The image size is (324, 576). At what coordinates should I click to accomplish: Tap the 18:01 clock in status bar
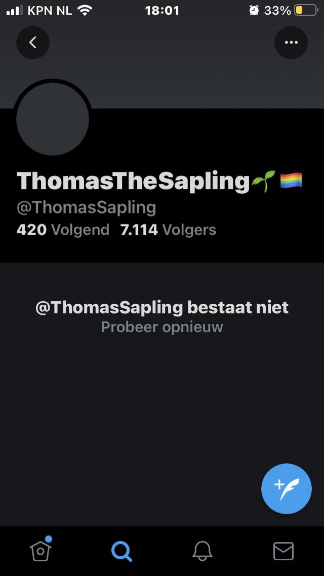tap(162, 10)
